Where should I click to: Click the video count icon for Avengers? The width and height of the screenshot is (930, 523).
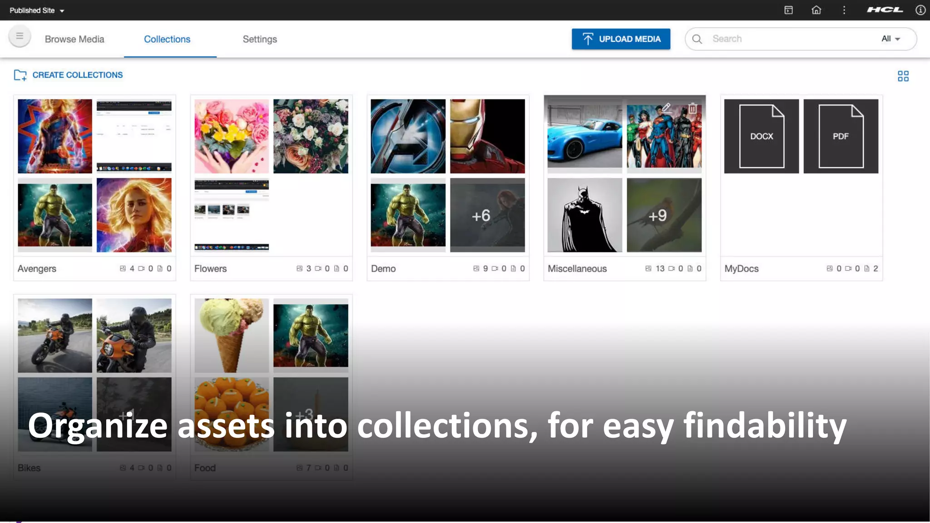pyautogui.click(x=141, y=269)
